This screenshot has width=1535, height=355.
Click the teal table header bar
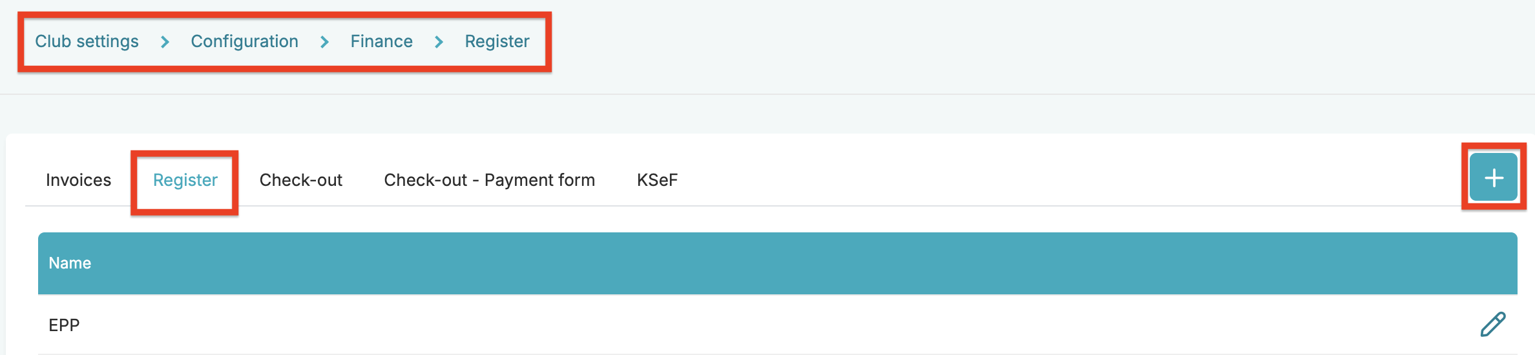(x=775, y=263)
